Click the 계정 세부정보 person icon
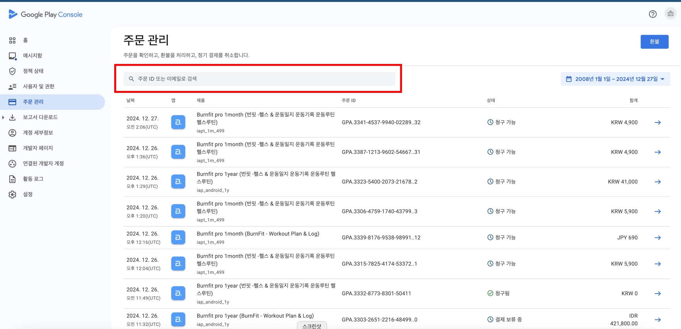 pos(12,133)
